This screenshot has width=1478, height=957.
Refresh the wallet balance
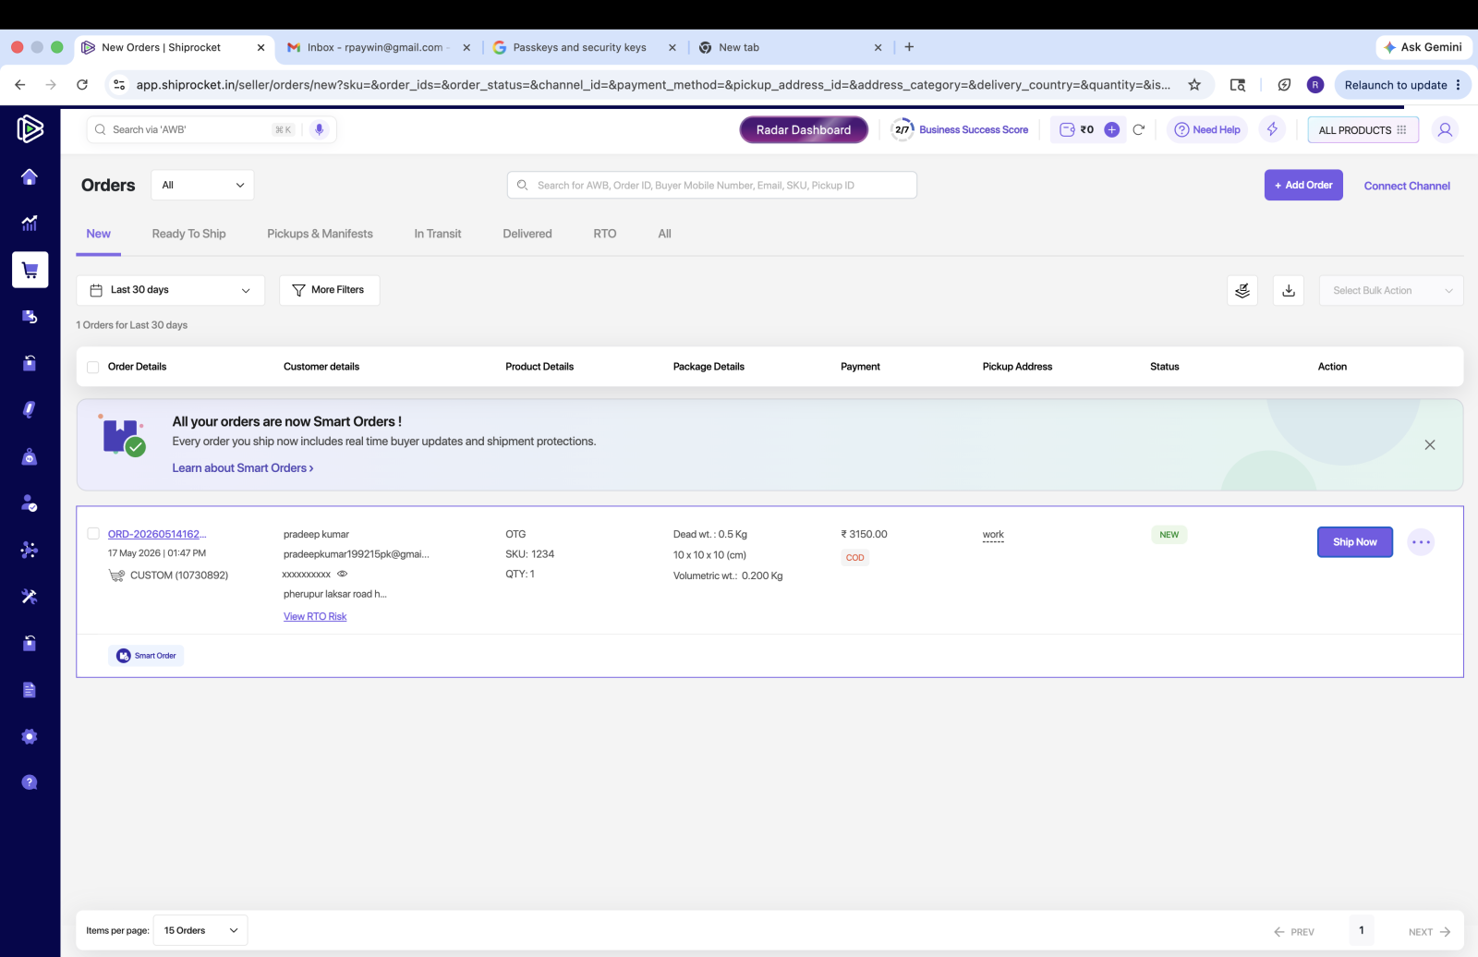coord(1138,129)
